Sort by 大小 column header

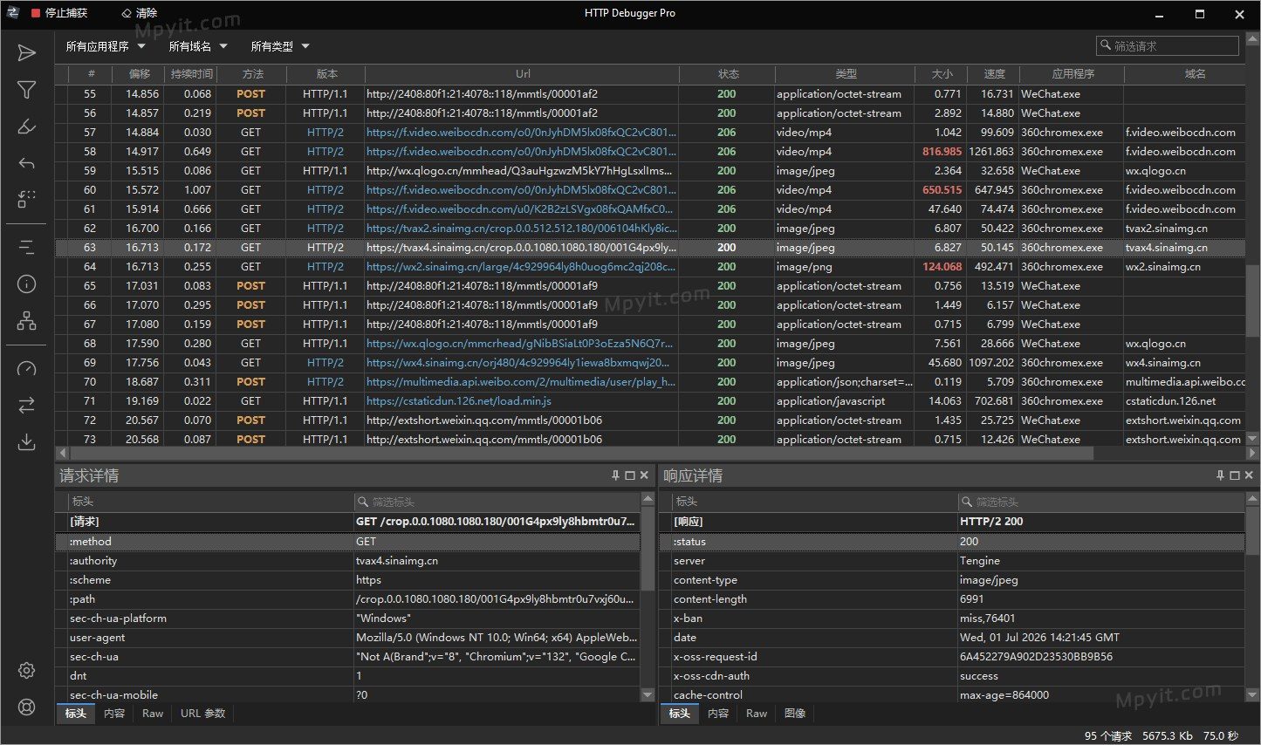pos(942,74)
